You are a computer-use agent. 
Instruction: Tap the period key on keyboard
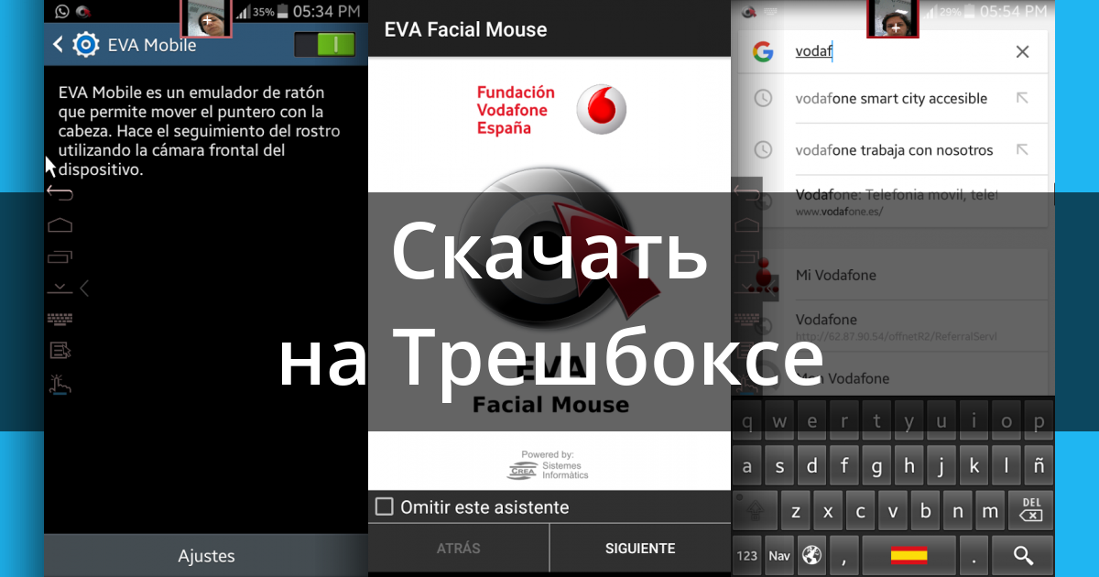click(x=974, y=555)
